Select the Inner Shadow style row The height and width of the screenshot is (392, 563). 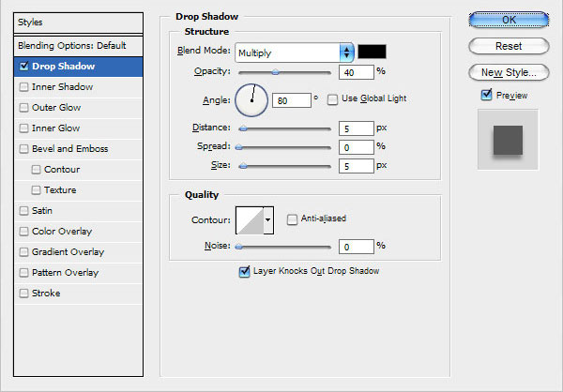(x=78, y=87)
